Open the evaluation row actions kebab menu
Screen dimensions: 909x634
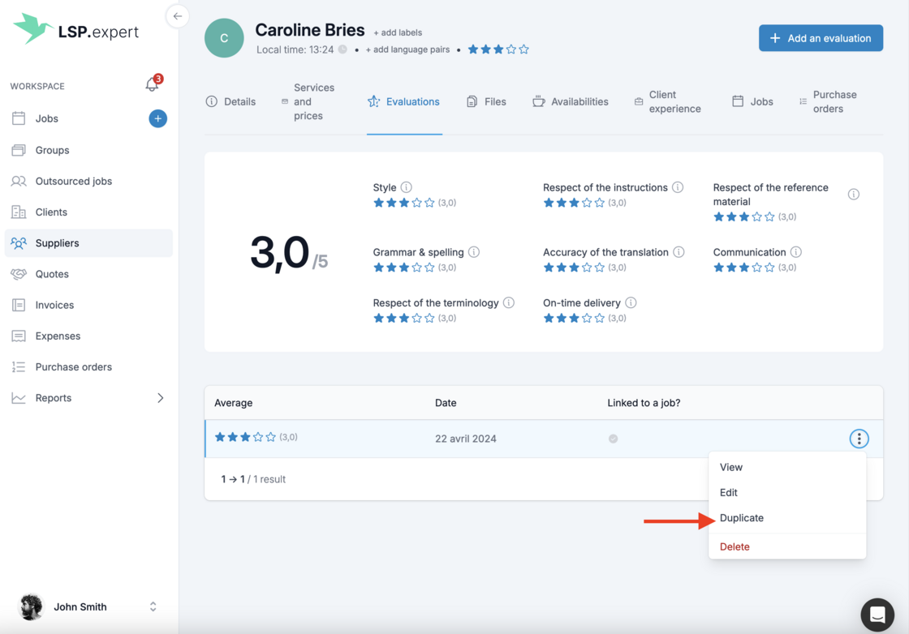[859, 438]
